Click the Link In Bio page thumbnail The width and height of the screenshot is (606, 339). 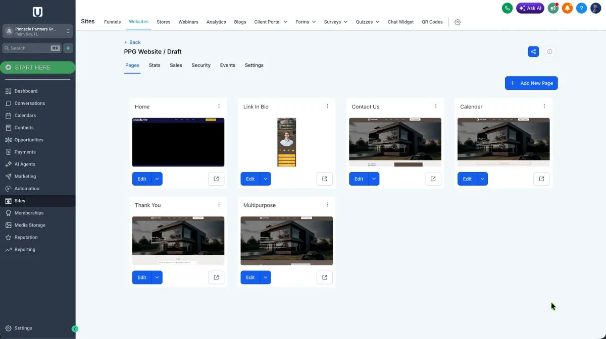(287, 142)
